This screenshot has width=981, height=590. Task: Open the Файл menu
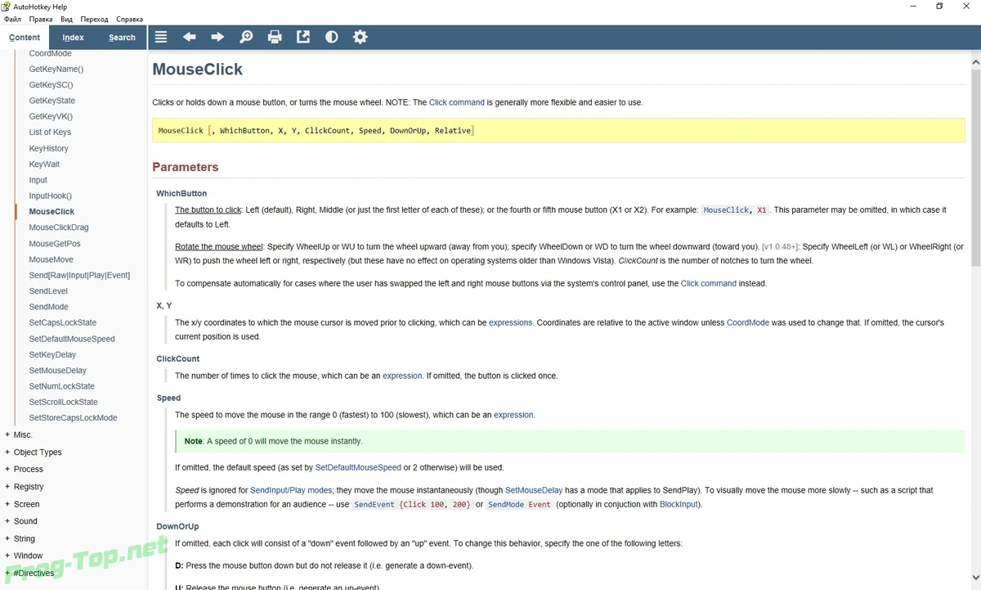pos(12,19)
